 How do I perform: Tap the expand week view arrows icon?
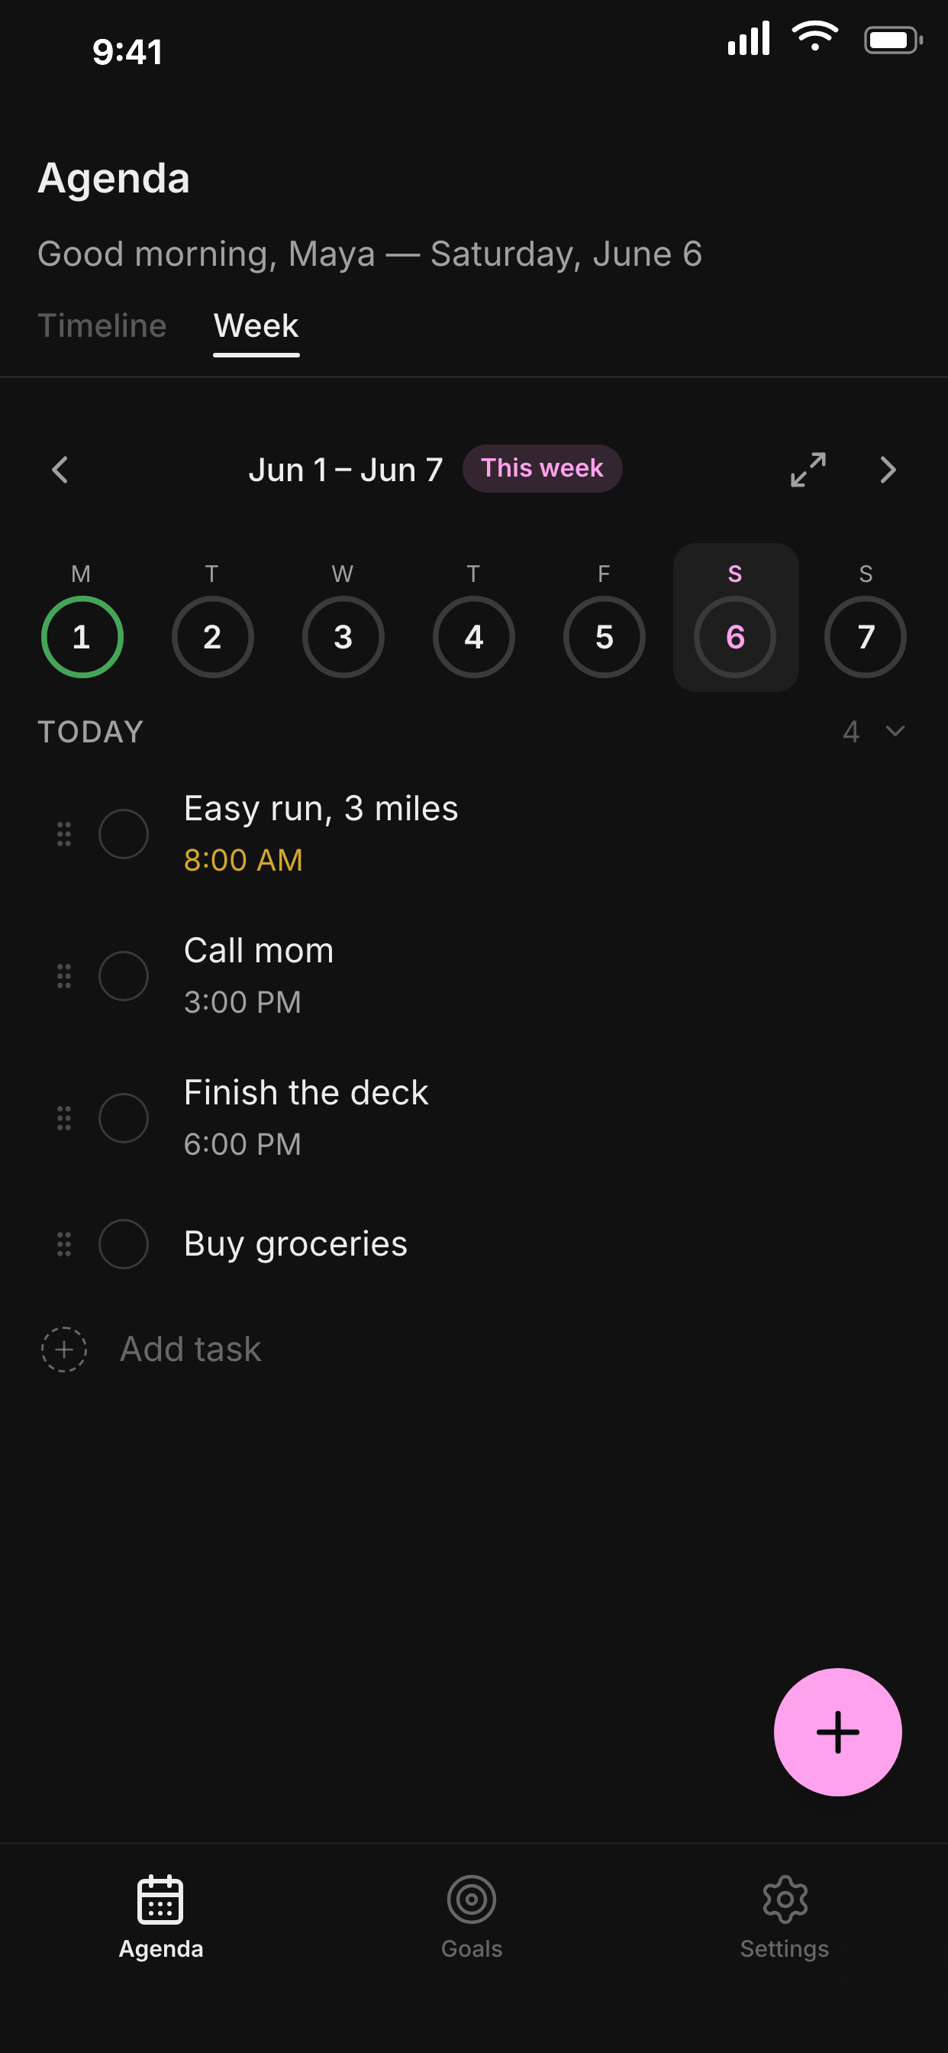click(x=808, y=470)
